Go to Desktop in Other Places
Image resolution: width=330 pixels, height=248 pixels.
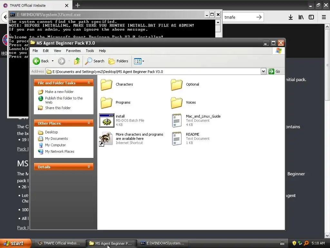(x=51, y=132)
